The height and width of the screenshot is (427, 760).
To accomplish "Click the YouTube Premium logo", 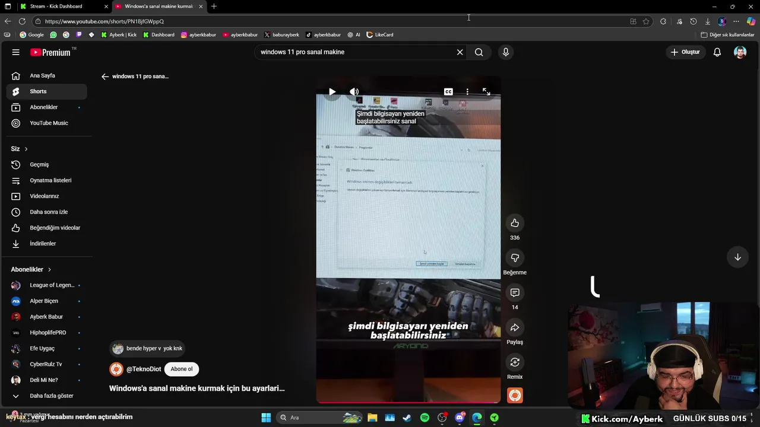I will (x=50, y=52).
